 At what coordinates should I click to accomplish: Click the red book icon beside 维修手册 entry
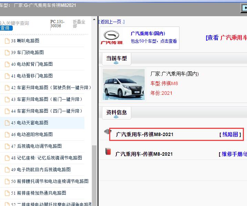(108, 151)
